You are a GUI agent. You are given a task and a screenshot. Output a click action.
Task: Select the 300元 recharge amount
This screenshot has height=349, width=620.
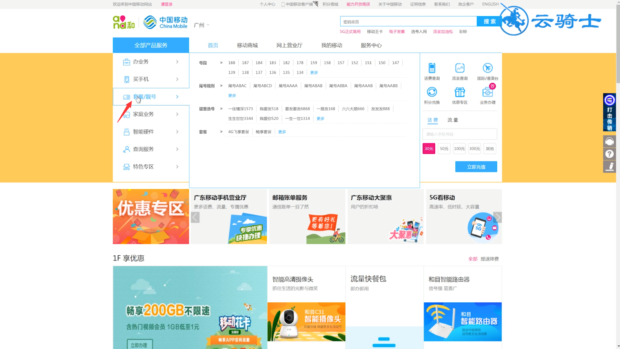click(475, 149)
